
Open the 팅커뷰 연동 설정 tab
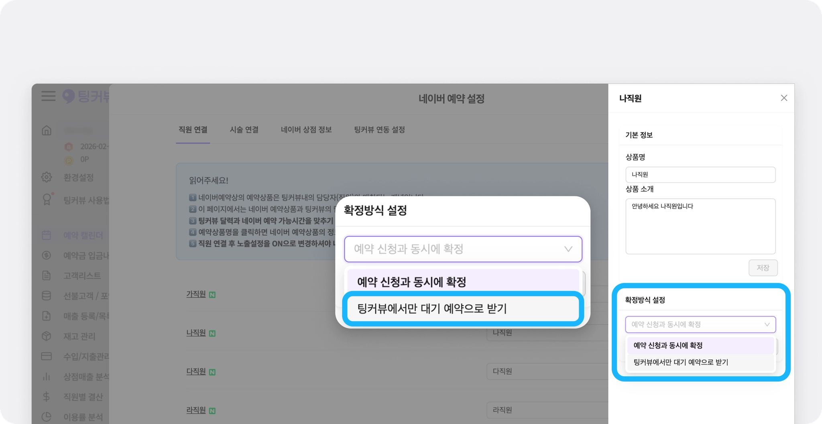coord(379,130)
